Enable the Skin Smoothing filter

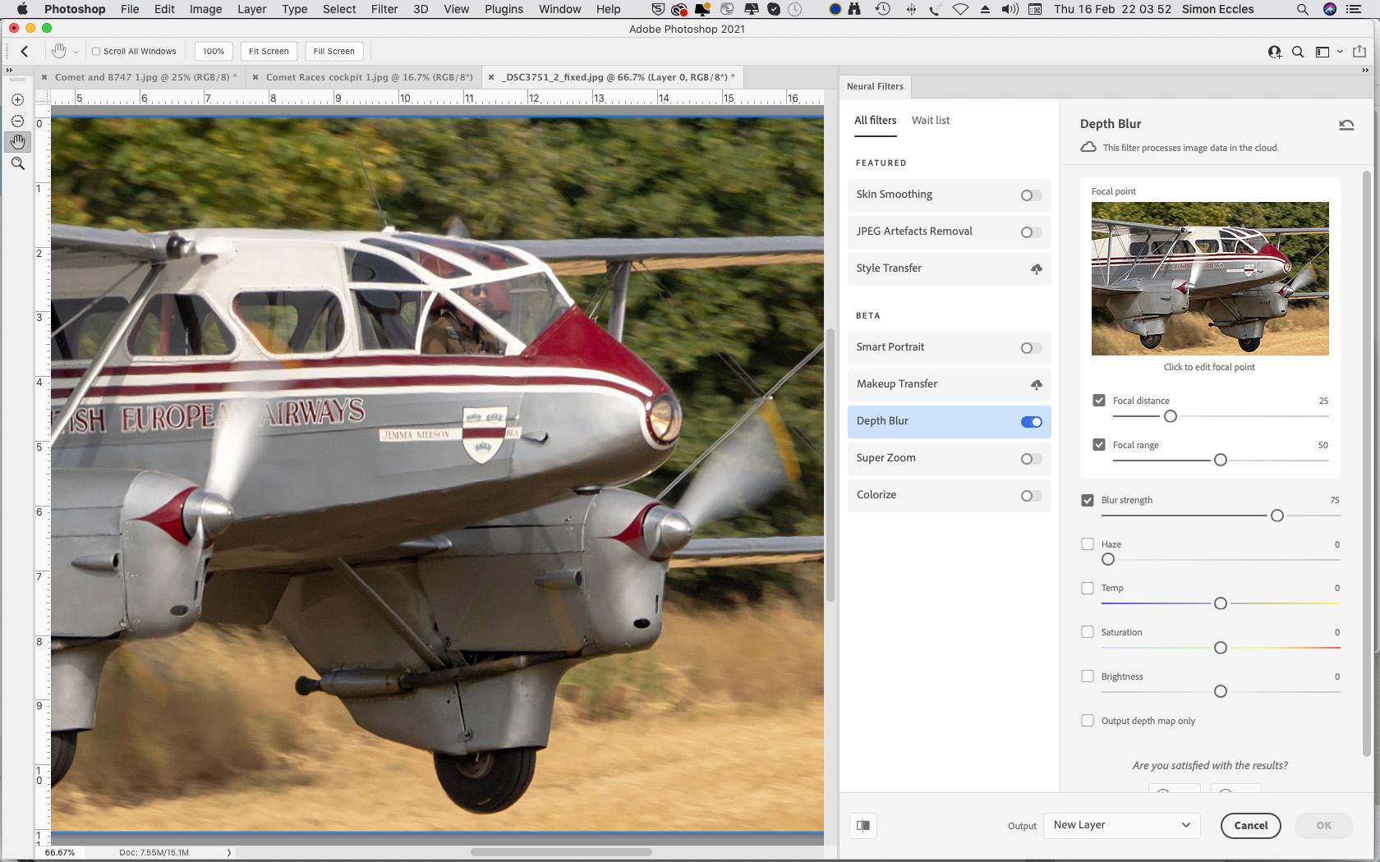[x=1031, y=195]
